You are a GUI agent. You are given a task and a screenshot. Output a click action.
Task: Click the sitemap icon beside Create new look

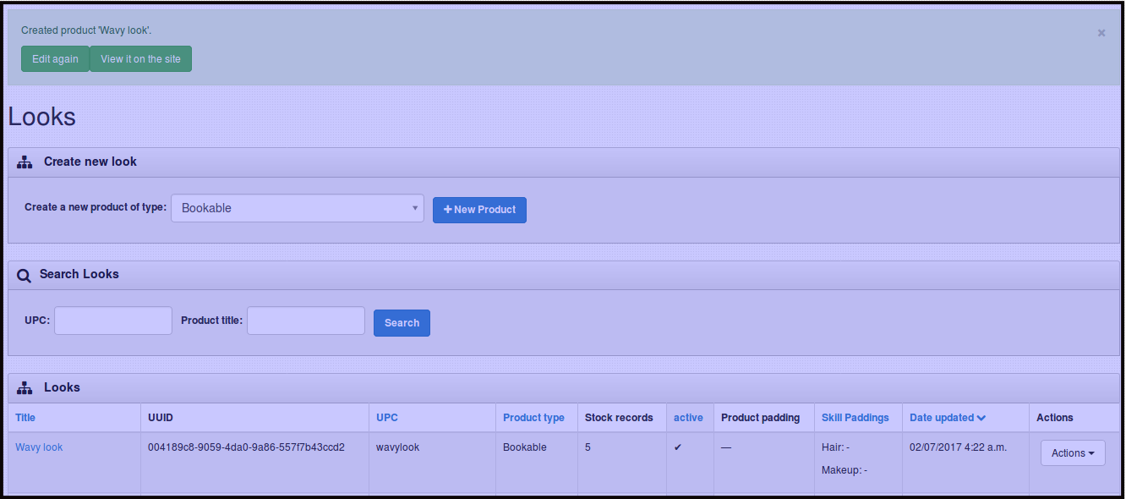pyautogui.click(x=25, y=162)
